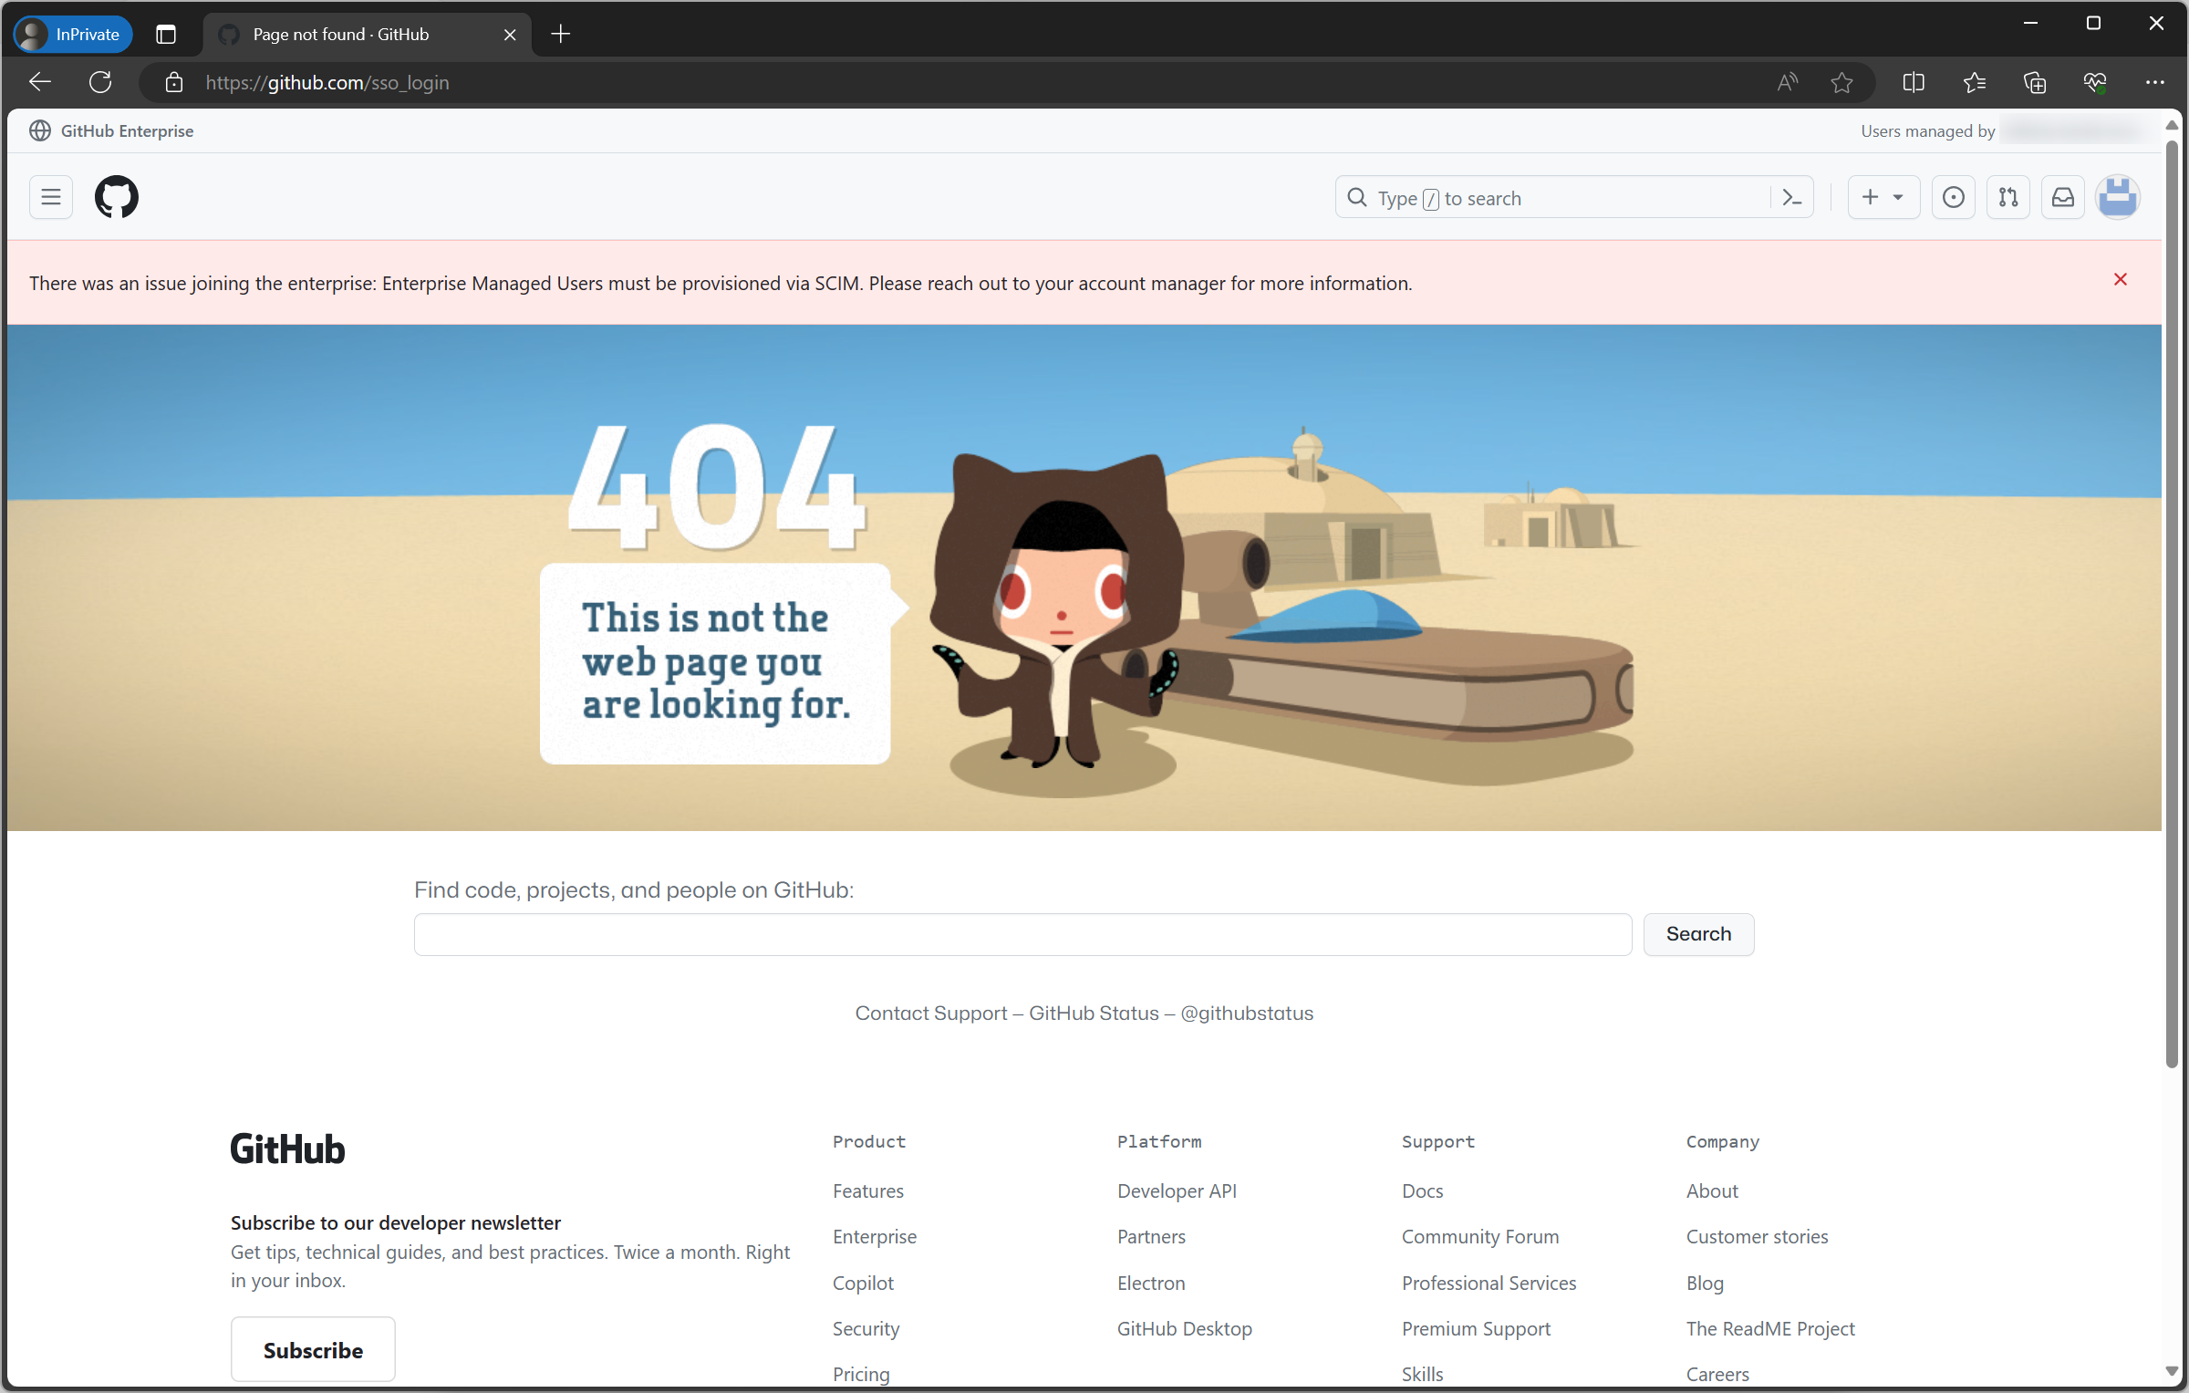This screenshot has width=2189, height=1393.
Task: Click the Subscribe newsletter button
Action: (x=313, y=1349)
